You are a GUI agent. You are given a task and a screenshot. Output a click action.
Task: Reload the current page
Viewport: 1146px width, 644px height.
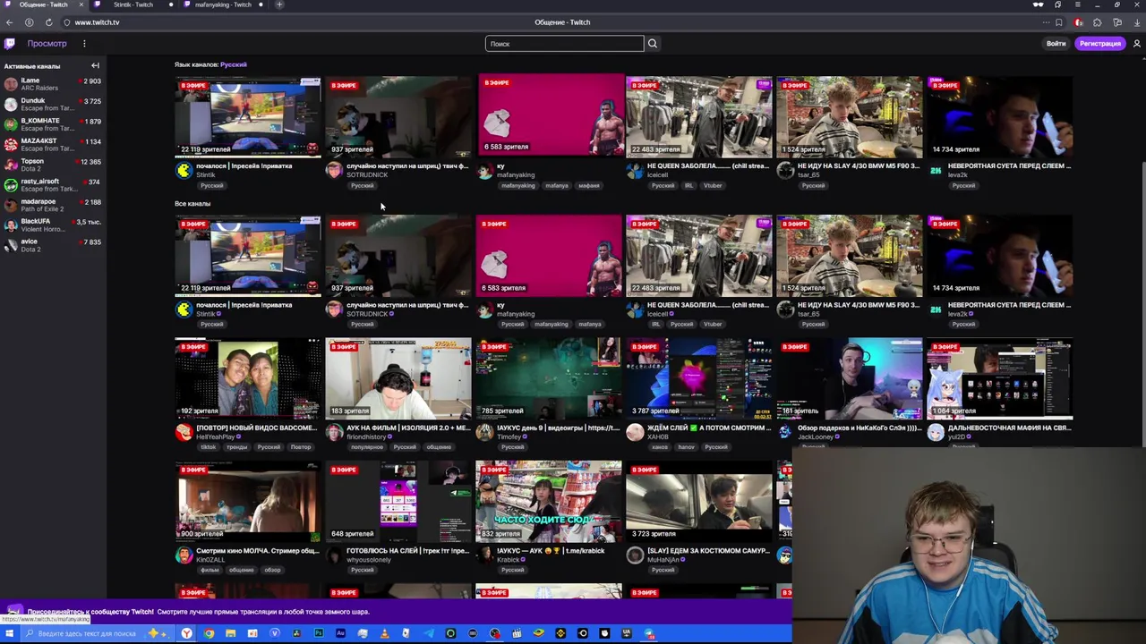[48, 22]
